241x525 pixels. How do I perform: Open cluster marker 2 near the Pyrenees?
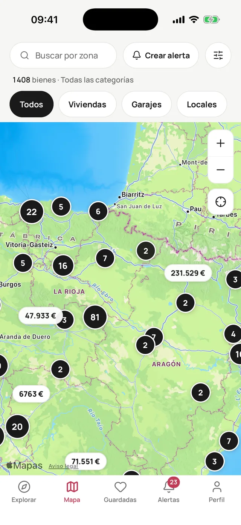[146, 251]
